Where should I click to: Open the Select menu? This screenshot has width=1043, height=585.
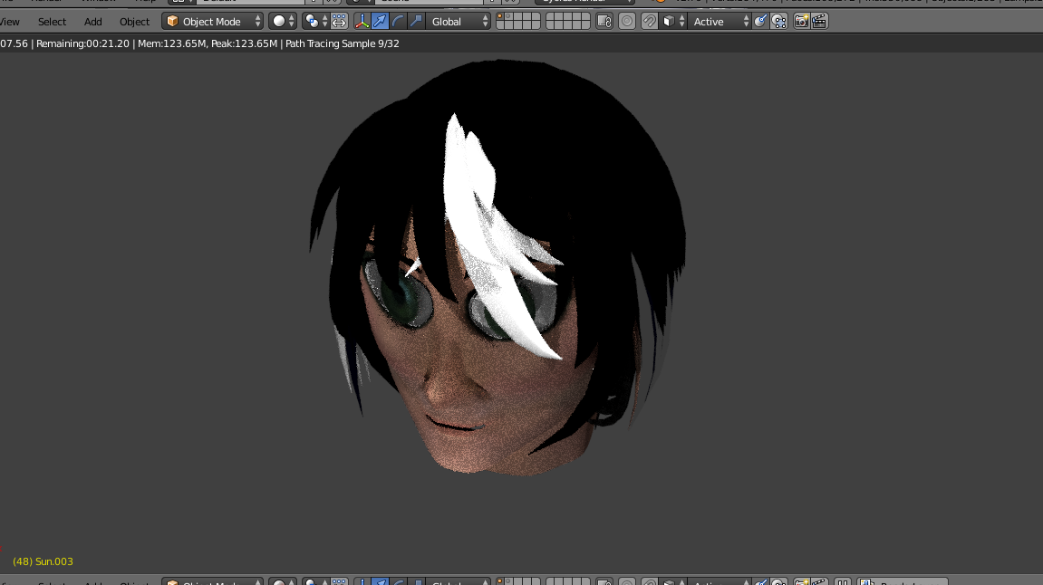click(x=52, y=22)
